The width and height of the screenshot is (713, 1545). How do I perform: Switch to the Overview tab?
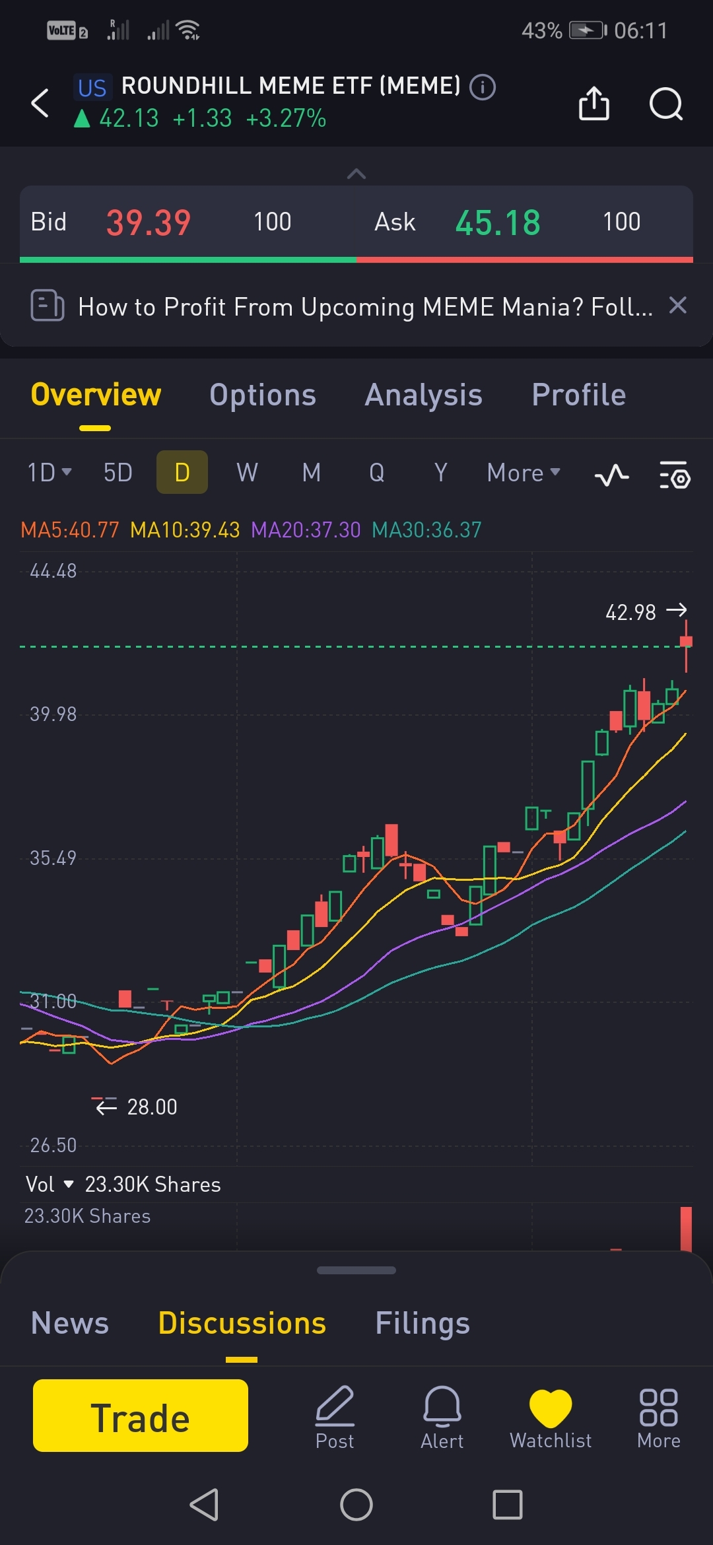pos(96,395)
